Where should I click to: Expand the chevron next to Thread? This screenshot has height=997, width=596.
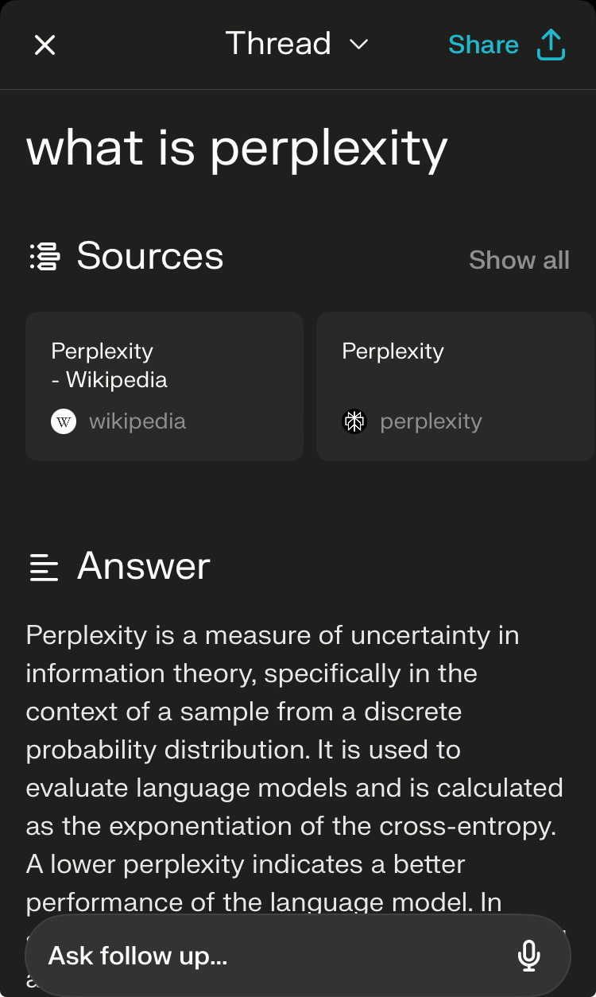pyautogui.click(x=358, y=45)
